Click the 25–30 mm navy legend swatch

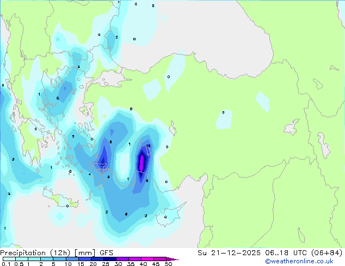point(110,259)
